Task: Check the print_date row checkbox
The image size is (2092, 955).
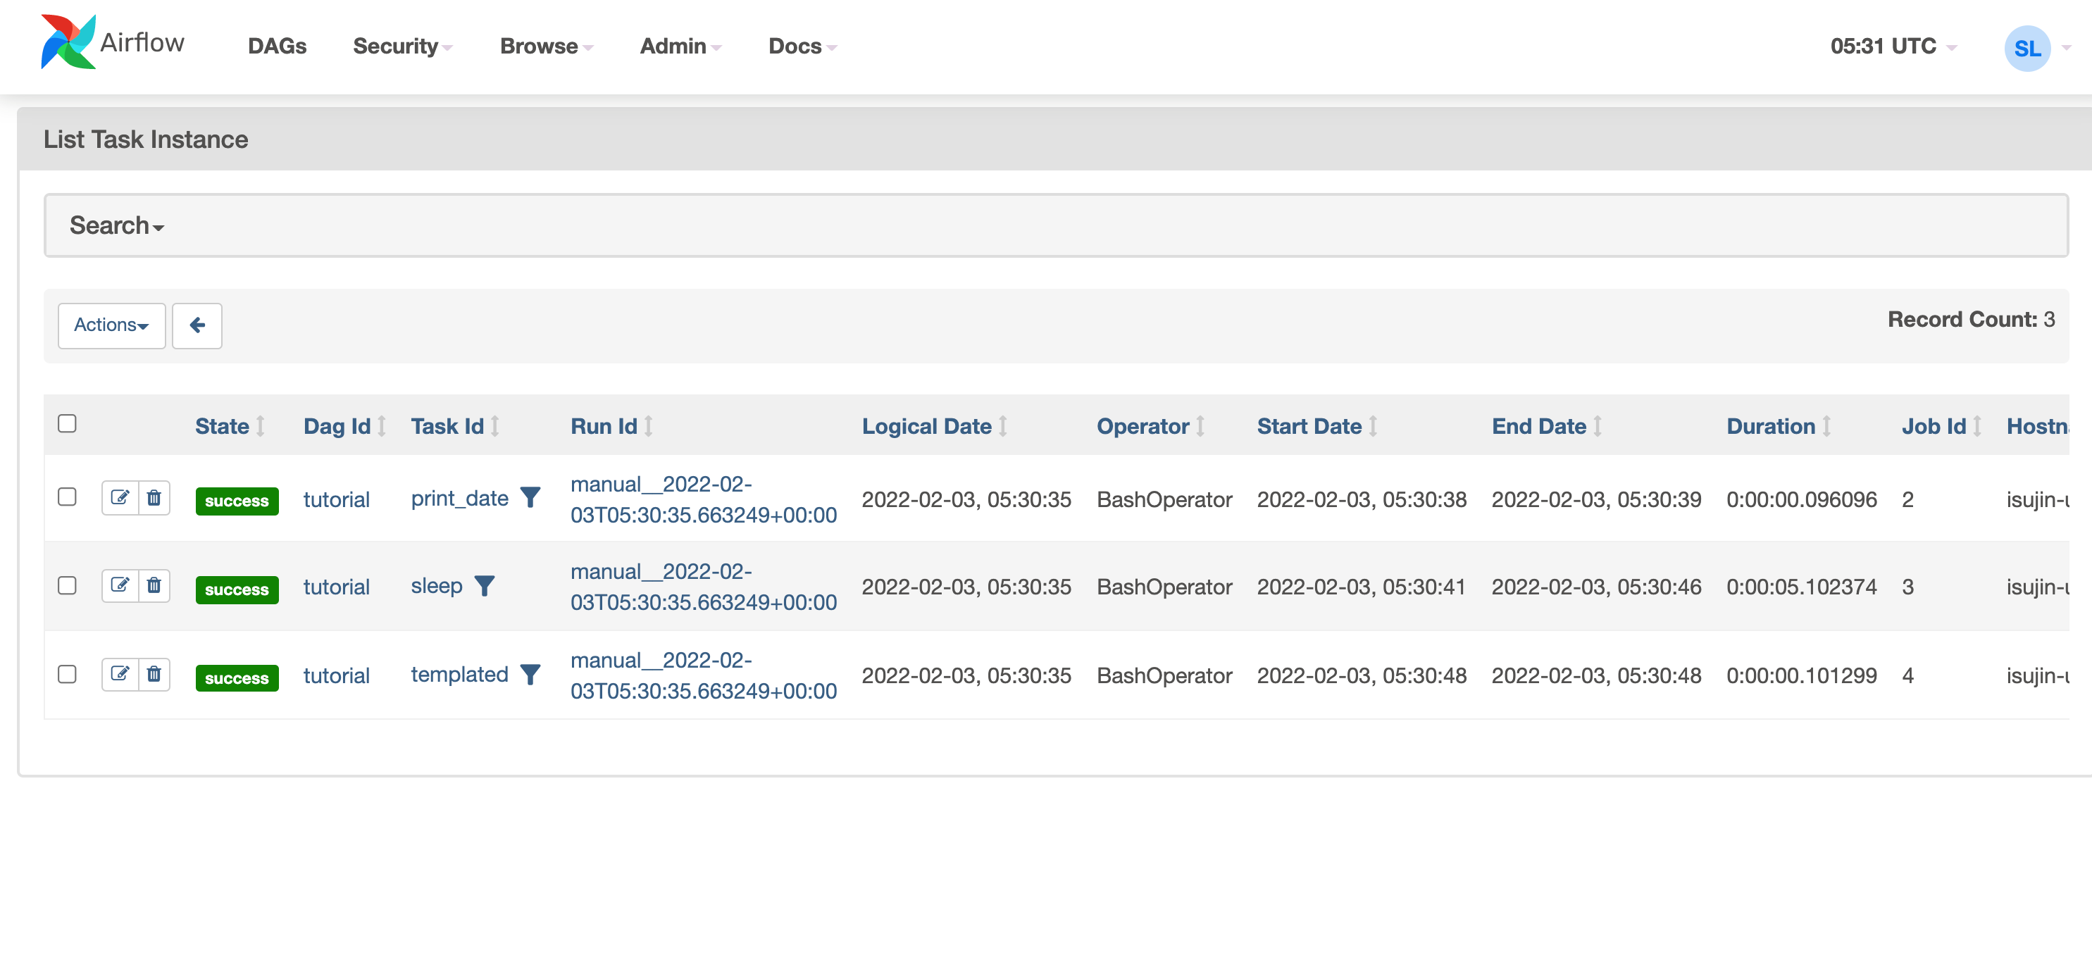Action: (x=68, y=497)
